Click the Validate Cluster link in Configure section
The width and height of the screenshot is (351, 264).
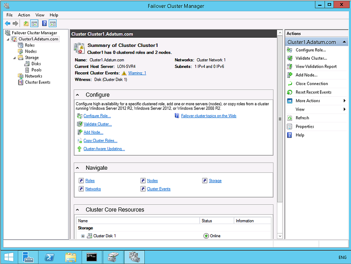(97, 124)
